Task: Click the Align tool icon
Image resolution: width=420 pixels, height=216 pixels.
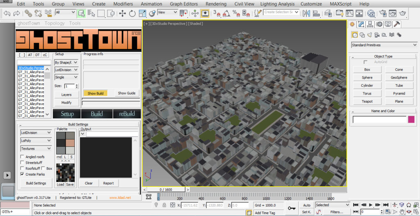Action: (x=316, y=13)
